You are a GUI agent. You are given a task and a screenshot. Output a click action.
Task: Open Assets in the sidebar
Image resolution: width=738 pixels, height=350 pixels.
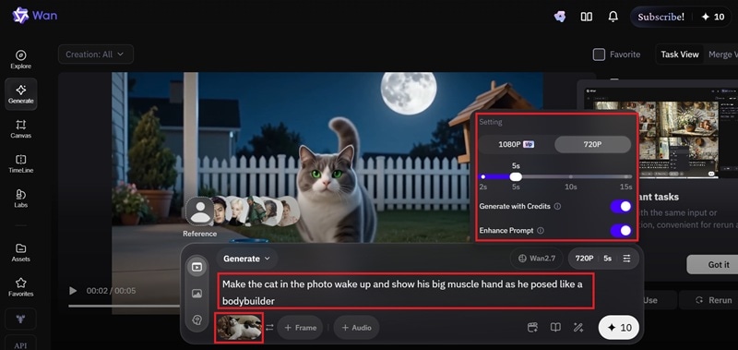[x=20, y=252]
